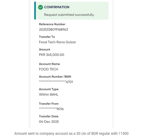
Task: Click the beneficiary Food Tech Rana Gulzar
Action: [x=58, y=42]
